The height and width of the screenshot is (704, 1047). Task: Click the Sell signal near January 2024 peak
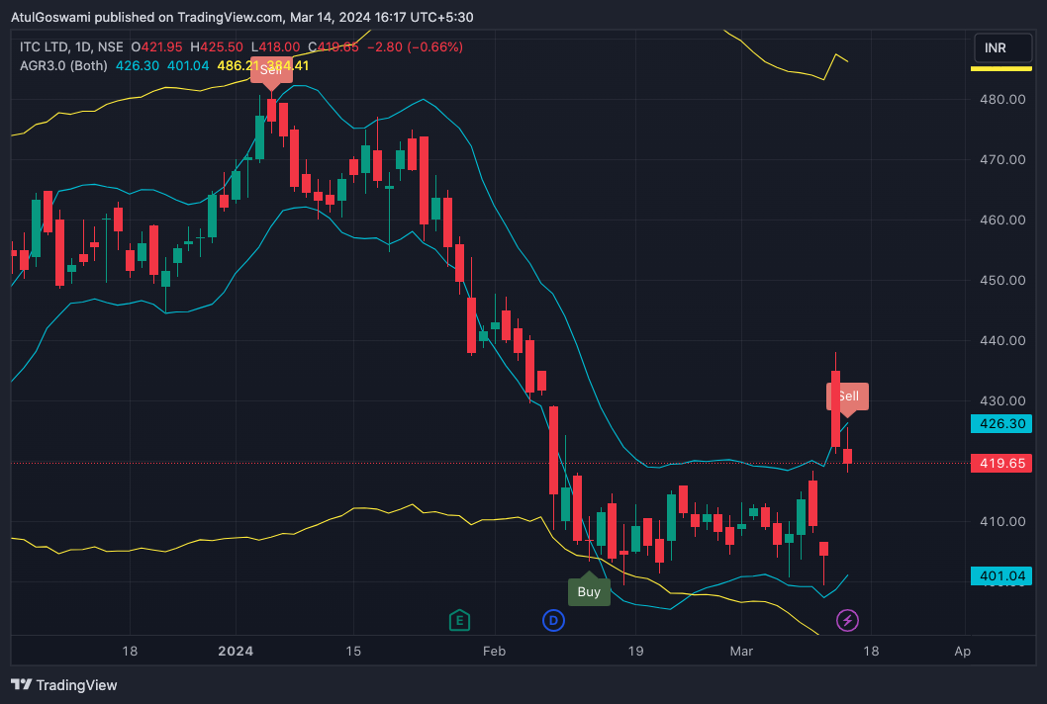tap(271, 71)
